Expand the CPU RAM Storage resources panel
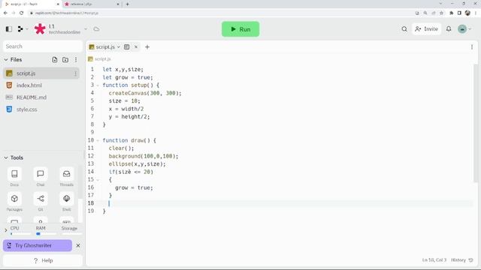This screenshot has width=481, height=270. pos(5,230)
